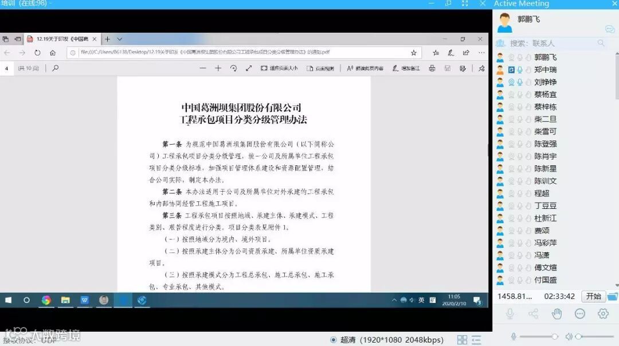This screenshot has width=619, height=346.
Task: Select participant 陈登强
Action: pos(545,144)
